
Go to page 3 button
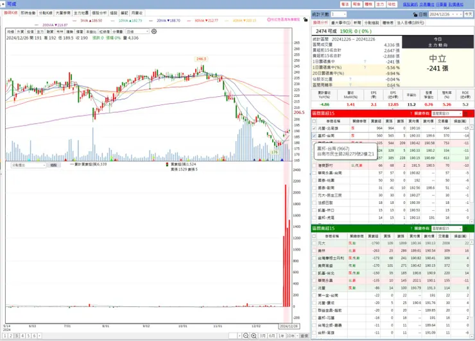(17, 336)
